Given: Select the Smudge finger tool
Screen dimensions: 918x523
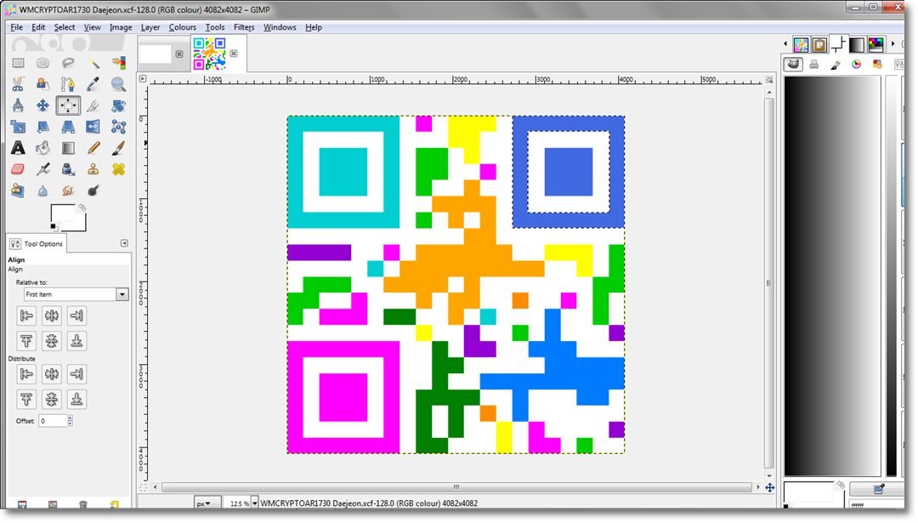Looking at the screenshot, I should click(68, 190).
